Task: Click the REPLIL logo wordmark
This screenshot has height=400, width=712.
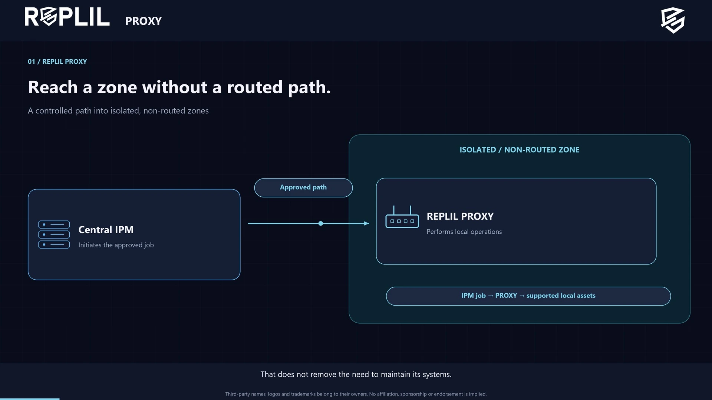Action: 67,17
